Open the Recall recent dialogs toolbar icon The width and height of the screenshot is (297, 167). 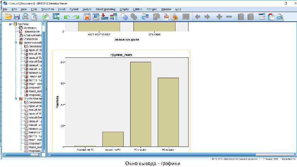[x=56, y=17]
